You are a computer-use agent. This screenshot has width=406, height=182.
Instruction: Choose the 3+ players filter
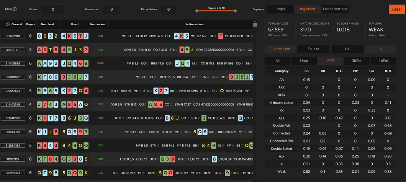pos(380,49)
